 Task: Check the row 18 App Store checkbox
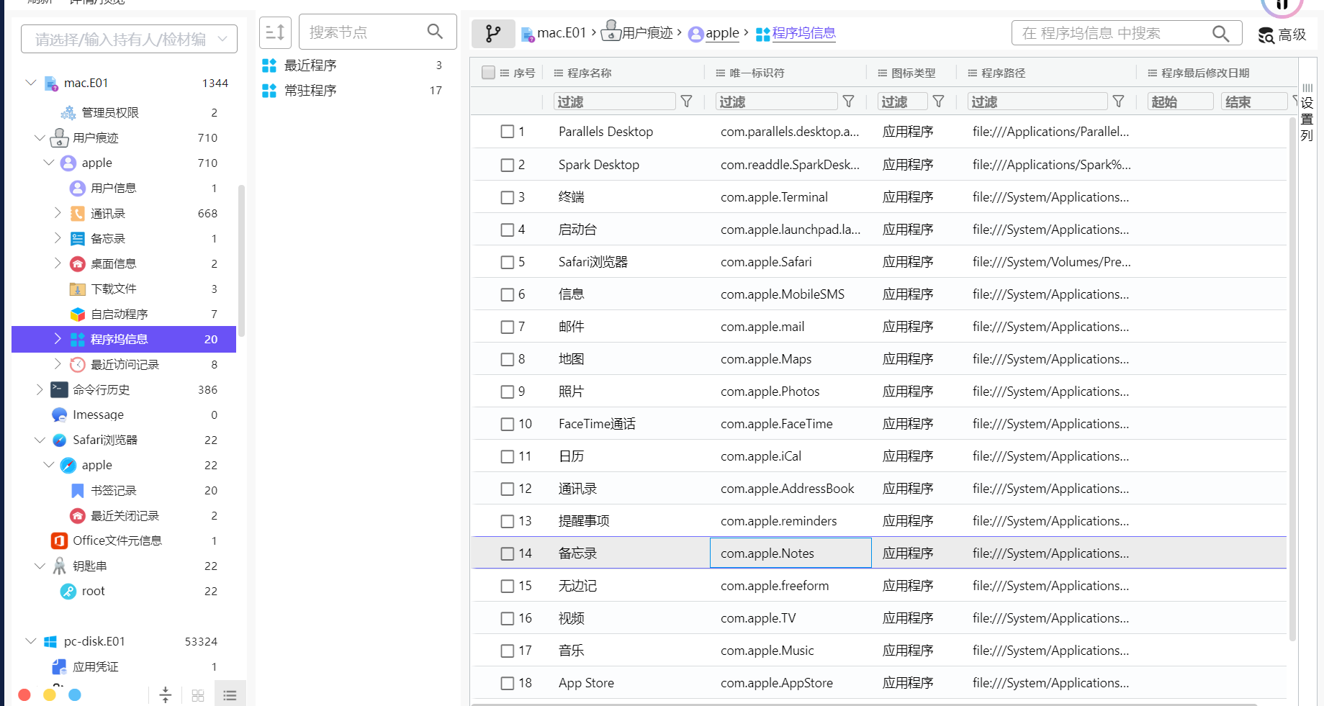(x=508, y=683)
